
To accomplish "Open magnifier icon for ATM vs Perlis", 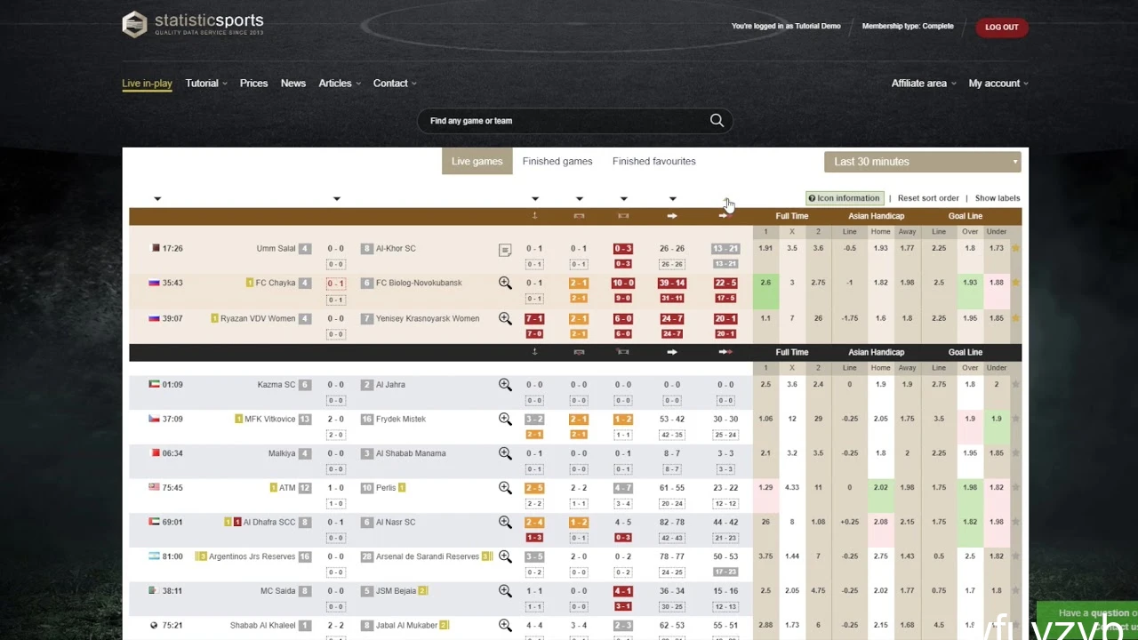I will tap(505, 487).
